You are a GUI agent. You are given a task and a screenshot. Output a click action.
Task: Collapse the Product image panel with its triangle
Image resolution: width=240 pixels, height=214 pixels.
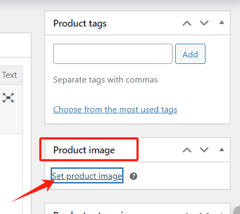tap(221, 150)
